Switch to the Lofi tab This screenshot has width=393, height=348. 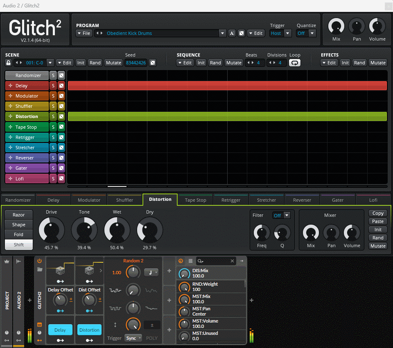tap(373, 200)
